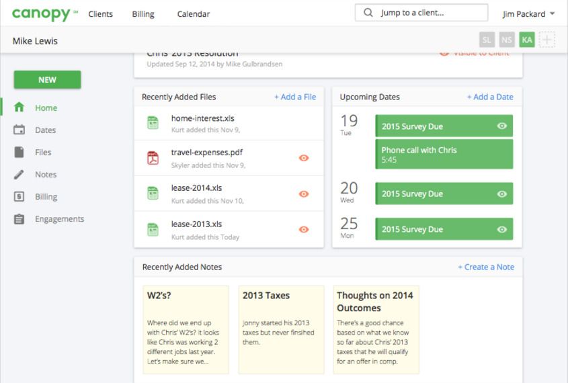568x383 pixels.
Task: Click the Home icon in sidebar
Action: pos(19,108)
